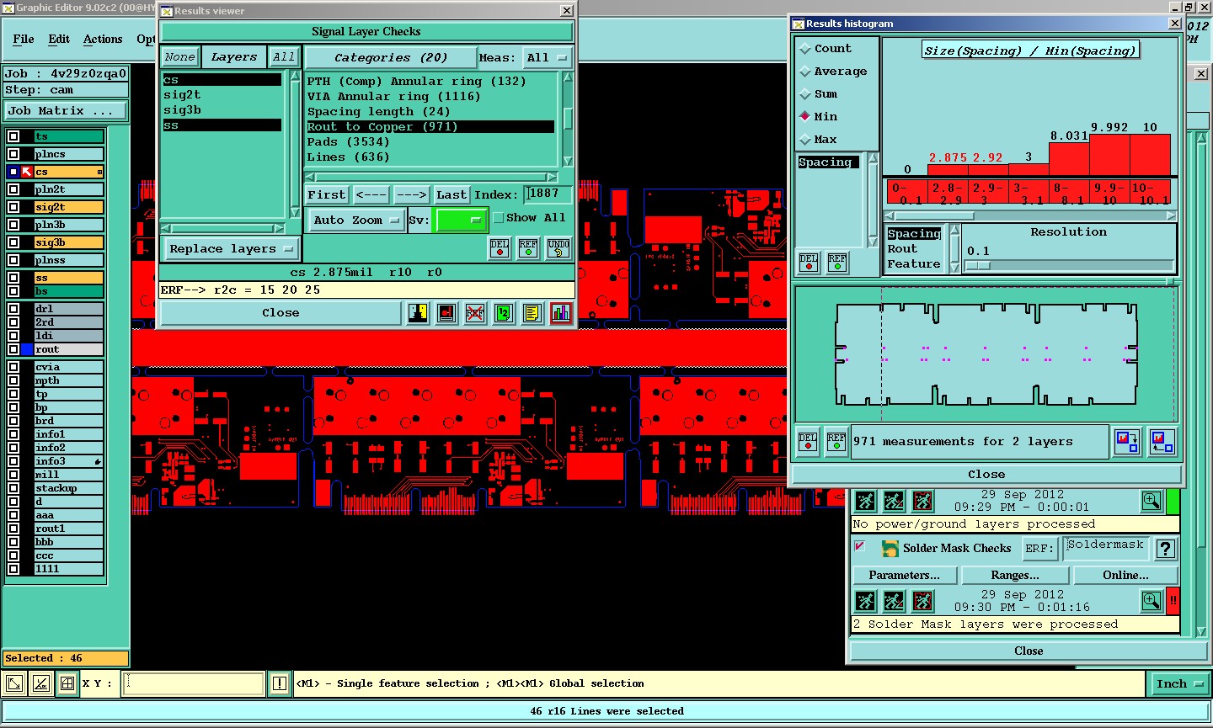This screenshot has width=1213, height=728.
Task: Open the Edit menu
Action: (x=59, y=40)
